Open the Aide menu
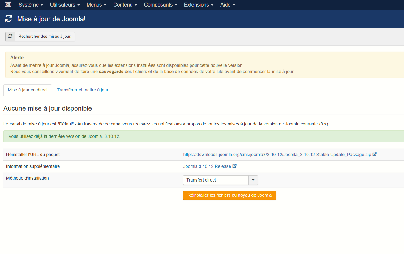Screen dimensions: 404x254 (x=228, y=5)
